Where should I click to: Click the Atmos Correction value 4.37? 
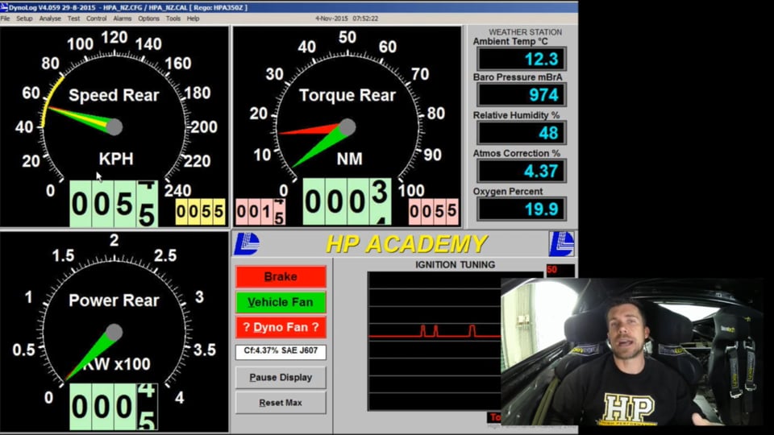(x=522, y=171)
